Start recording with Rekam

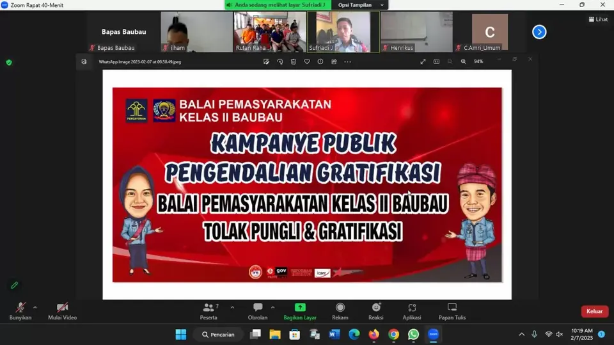[340, 311]
